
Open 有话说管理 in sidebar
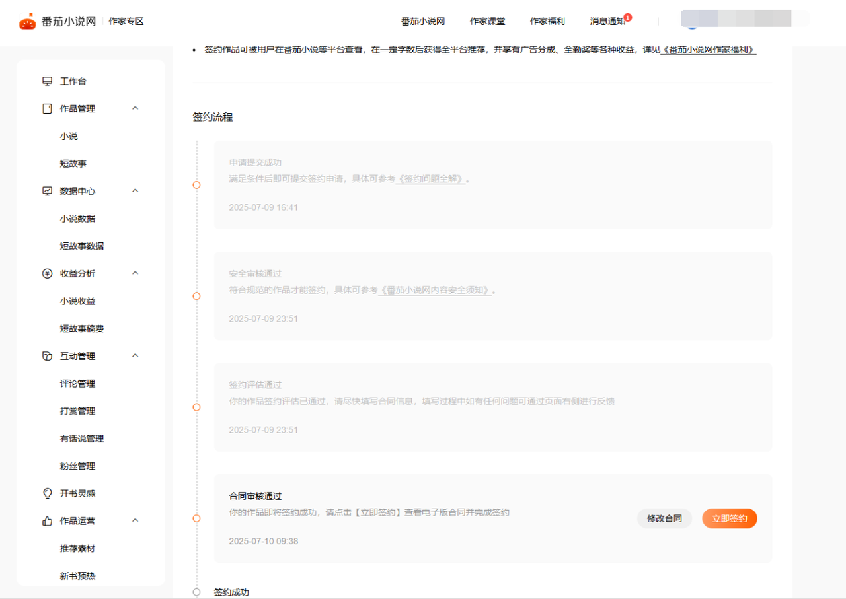click(82, 439)
